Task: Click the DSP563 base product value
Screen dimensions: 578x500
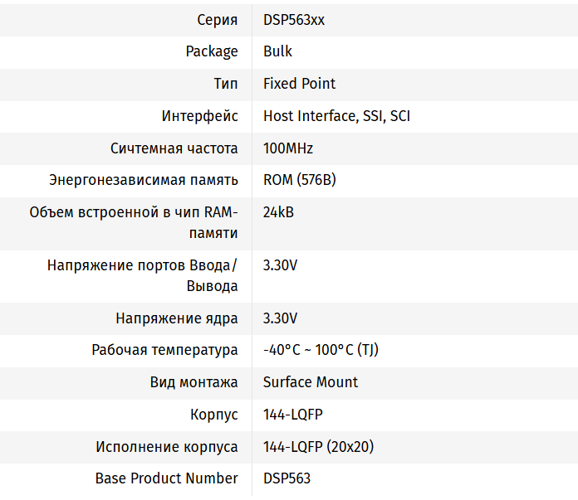Action: tap(287, 478)
